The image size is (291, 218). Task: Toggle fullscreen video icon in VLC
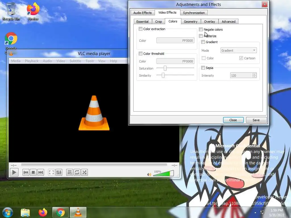tap(51, 172)
